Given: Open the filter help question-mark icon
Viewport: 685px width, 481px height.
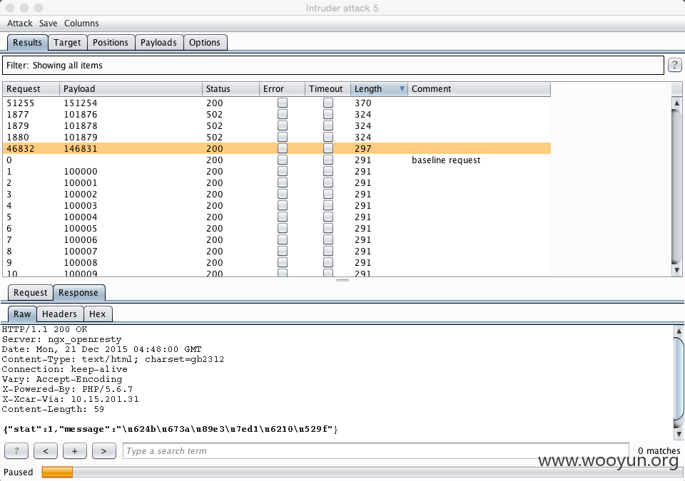Looking at the screenshot, I should coord(674,65).
